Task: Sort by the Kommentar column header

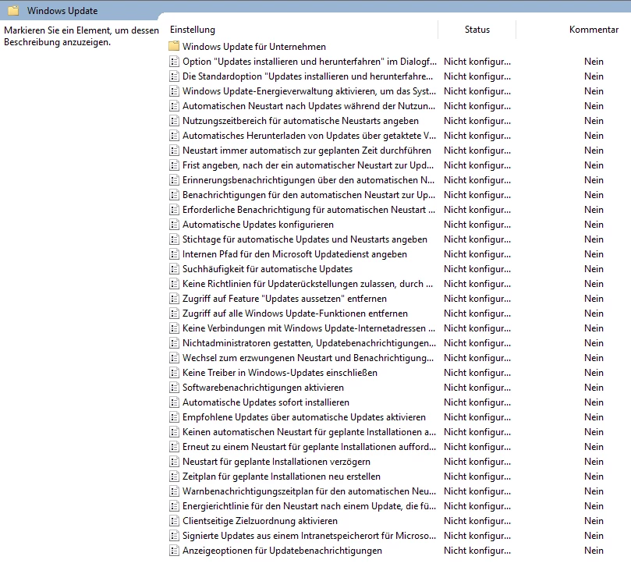Action: 594,30
